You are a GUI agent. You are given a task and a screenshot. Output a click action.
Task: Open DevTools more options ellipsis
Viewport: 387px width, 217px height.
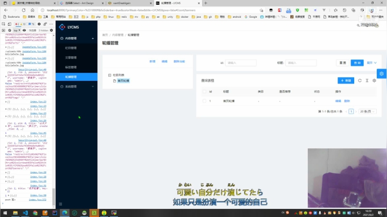pos(51,24)
